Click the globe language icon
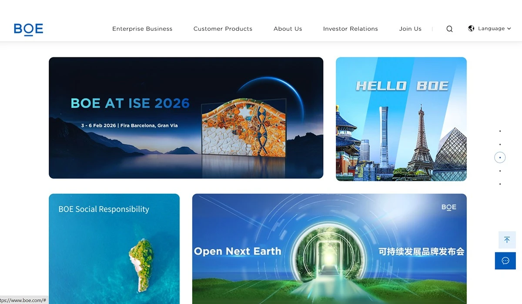Viewport: 522px width, 304px height. (x=471, y=28)
